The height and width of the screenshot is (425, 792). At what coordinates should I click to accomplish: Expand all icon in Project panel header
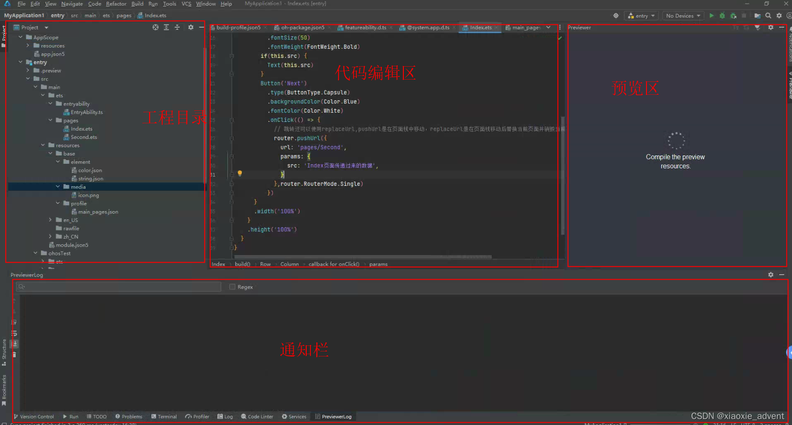pos(166,28)
